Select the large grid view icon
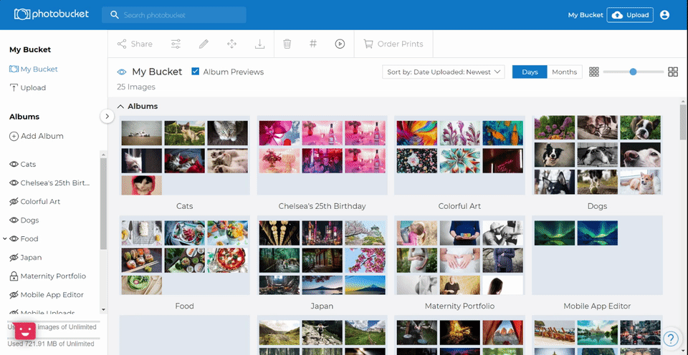 pos(673,72)
